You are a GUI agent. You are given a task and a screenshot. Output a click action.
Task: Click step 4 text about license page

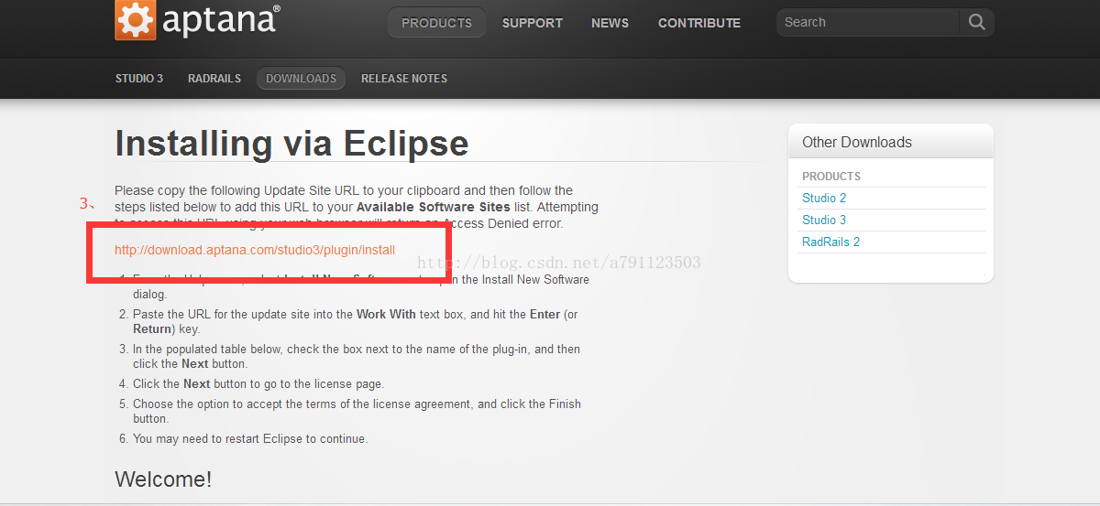258,384
